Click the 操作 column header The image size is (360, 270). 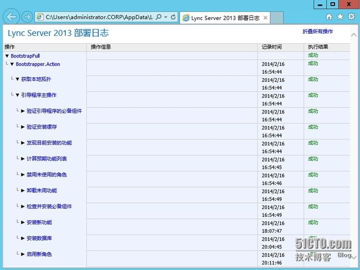point(9,47)
